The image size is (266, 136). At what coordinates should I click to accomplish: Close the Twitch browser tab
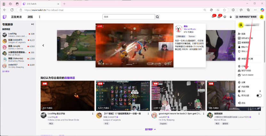(x=58, y=4)
